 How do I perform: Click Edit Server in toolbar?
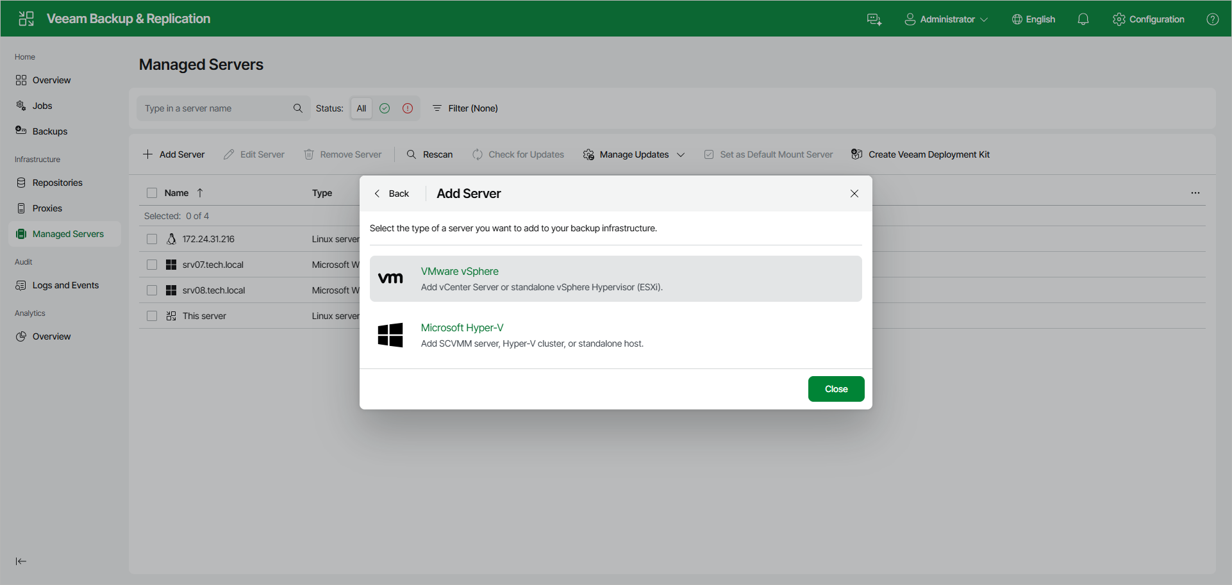(254, 154)
